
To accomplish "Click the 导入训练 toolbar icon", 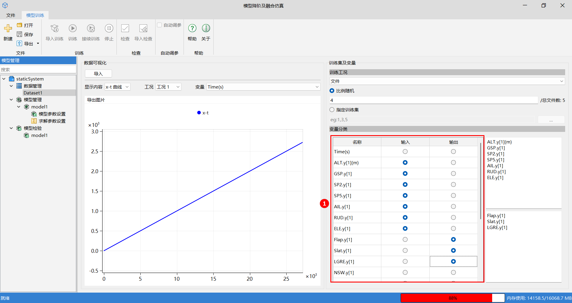I will tap(55, 29).
